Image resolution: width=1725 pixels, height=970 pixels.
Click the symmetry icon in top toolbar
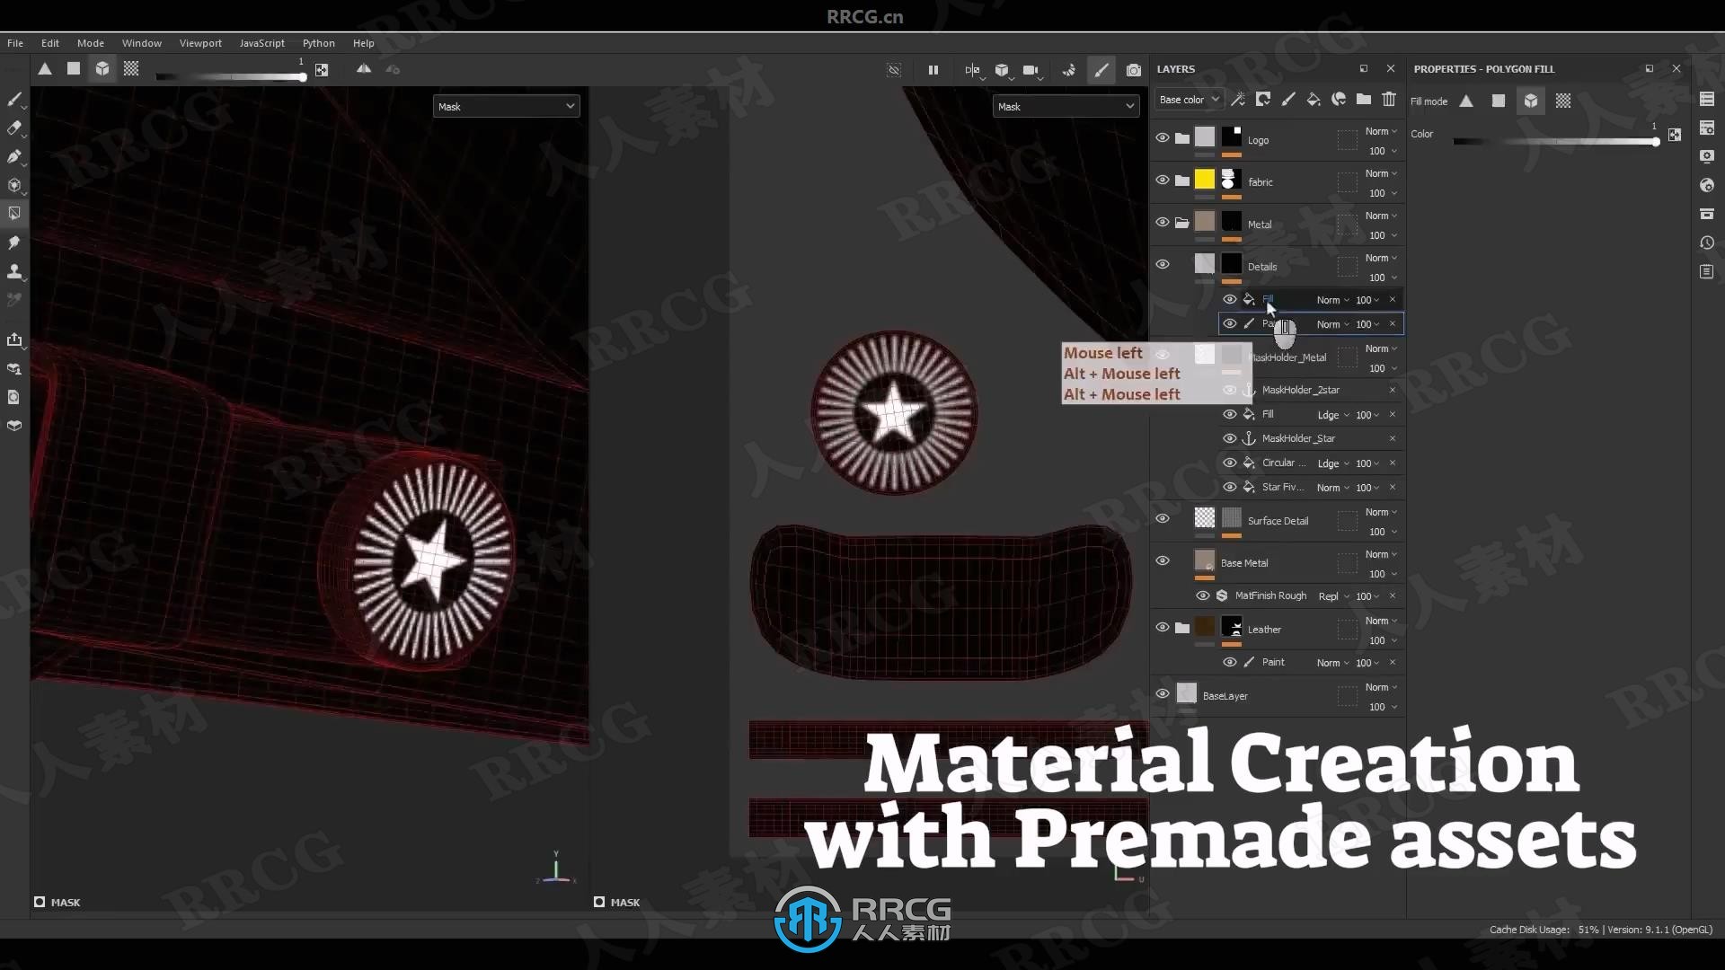(364, 69)
